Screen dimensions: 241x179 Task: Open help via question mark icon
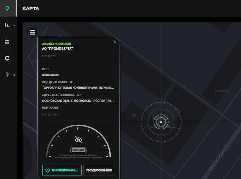(7, 75)
